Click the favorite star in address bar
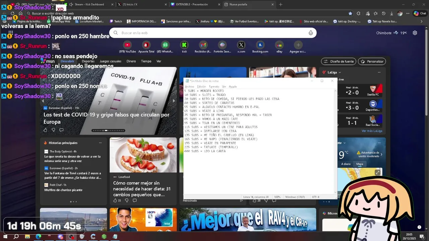Screen dimensions: 429x241 coord(350,13)
